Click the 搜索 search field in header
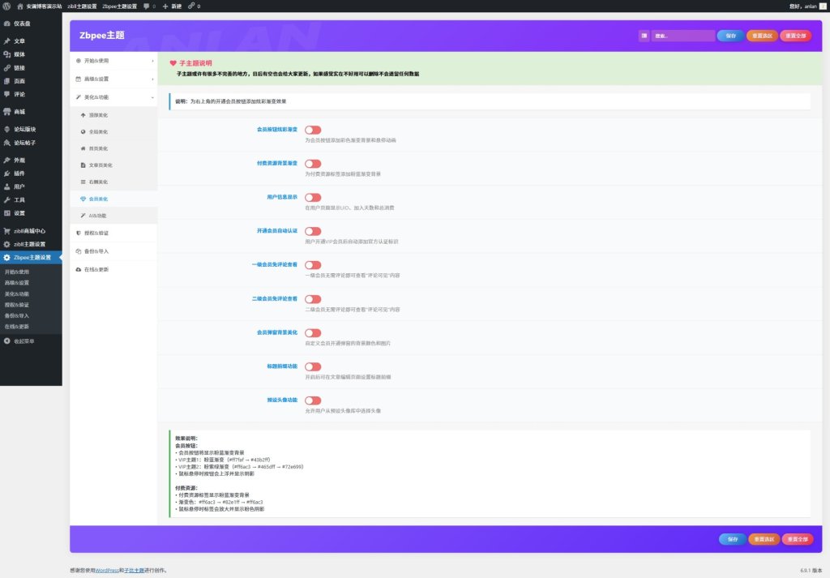The width and height of the screenshot is (830, 578). click(x=682, y=36)
